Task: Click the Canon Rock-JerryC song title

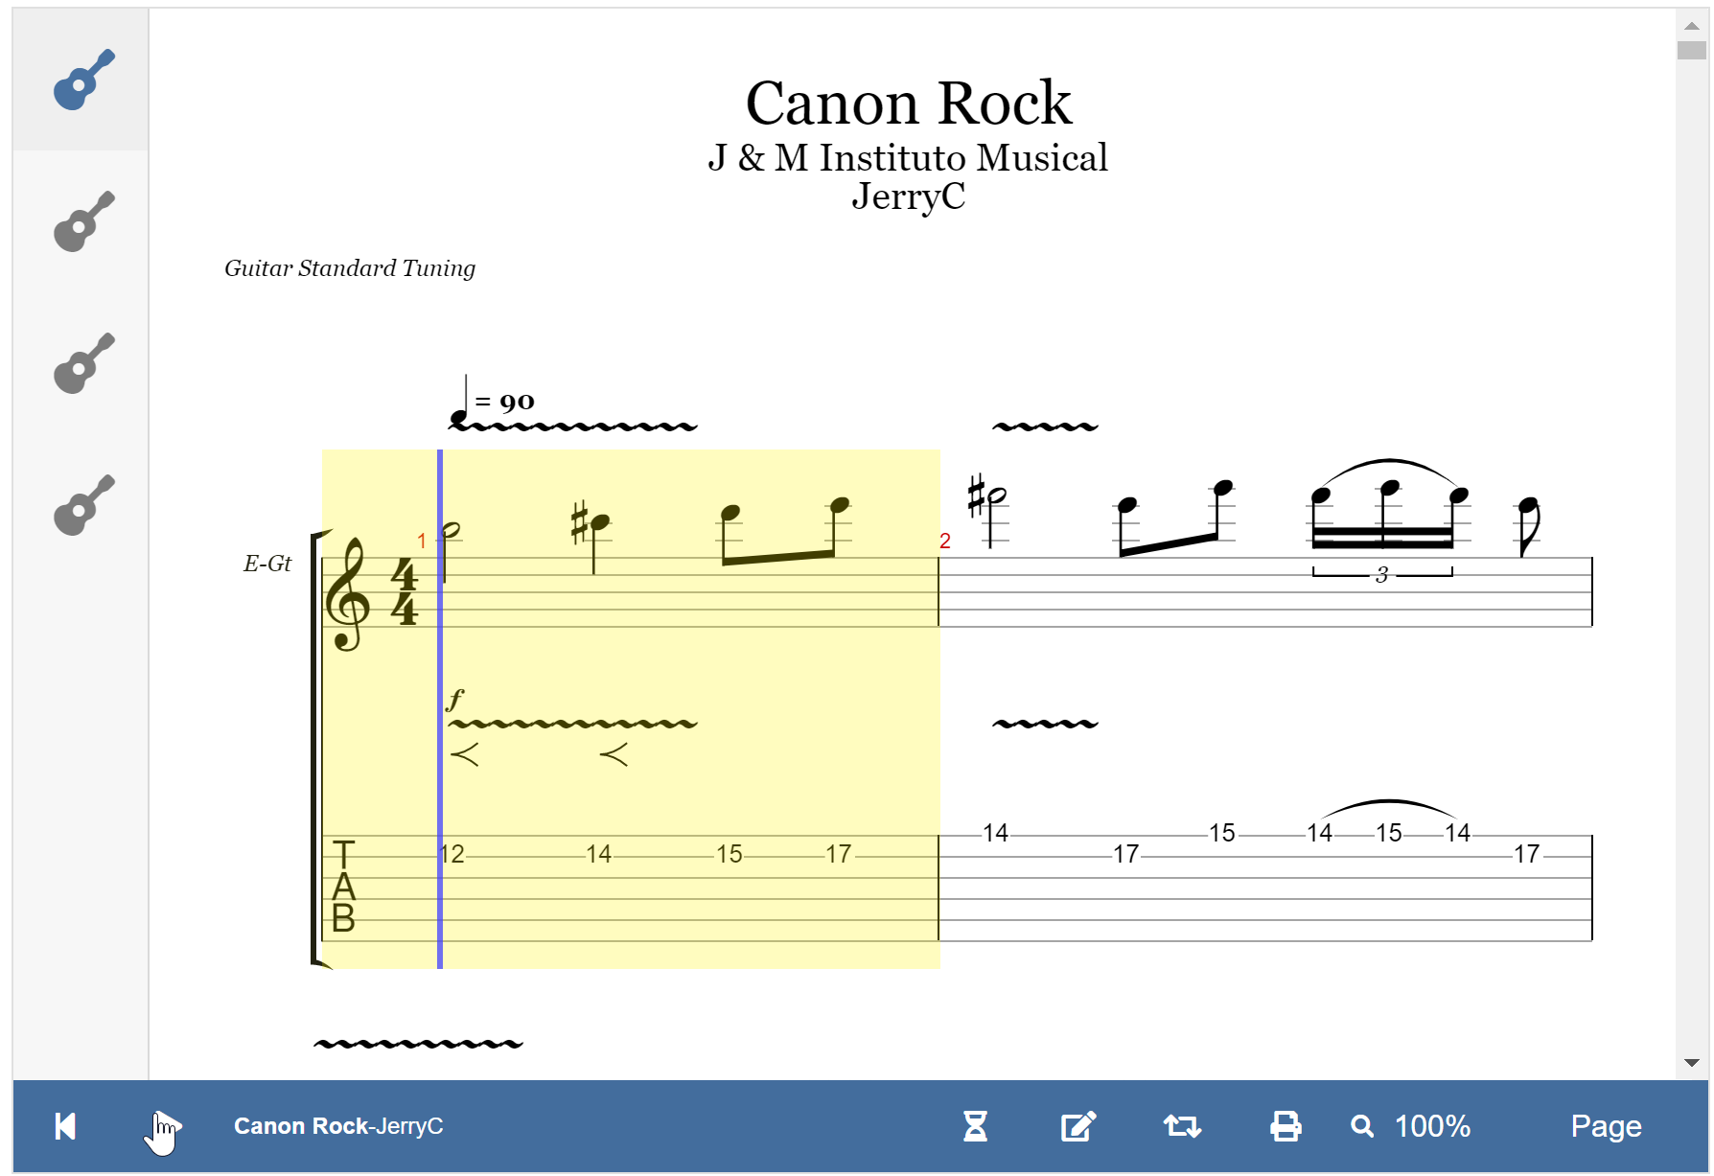Action: [338, 1126]
